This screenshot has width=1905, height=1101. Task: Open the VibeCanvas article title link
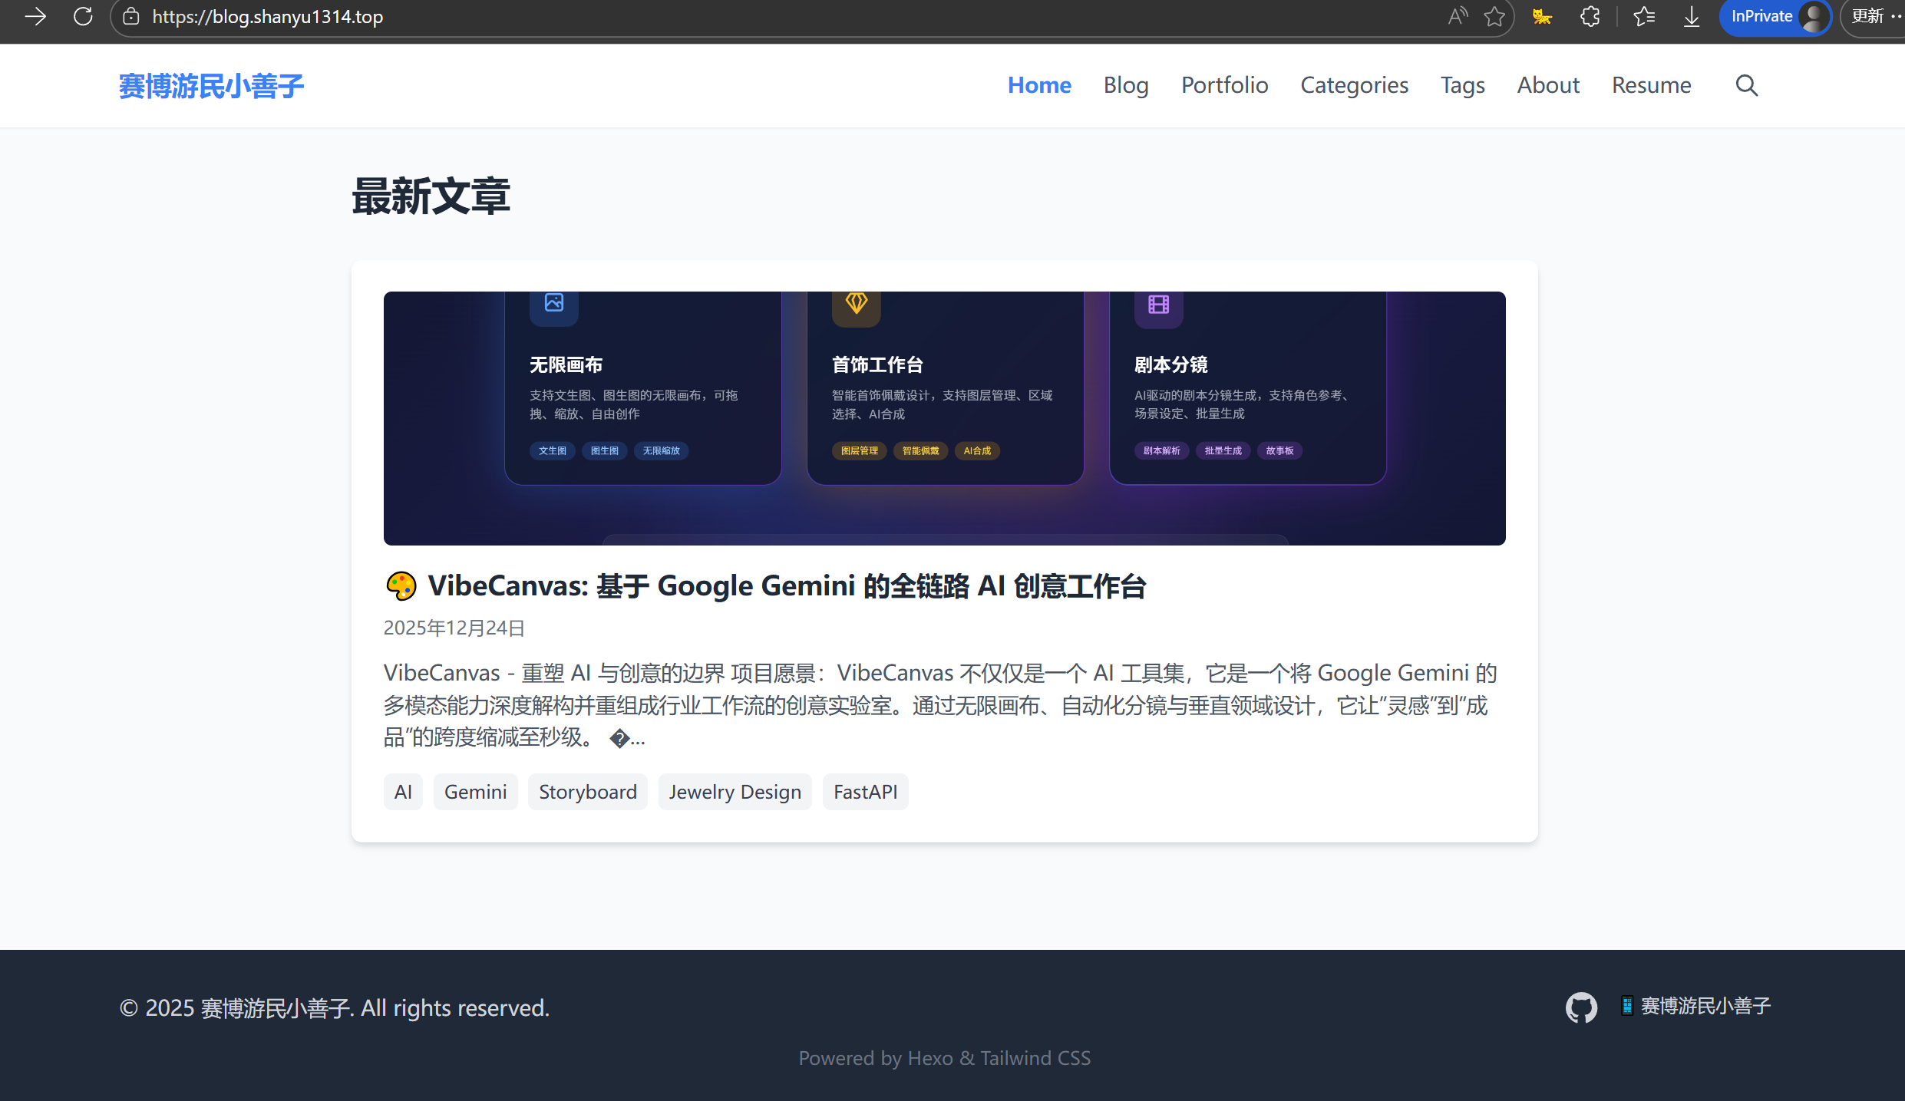point(786,586)
